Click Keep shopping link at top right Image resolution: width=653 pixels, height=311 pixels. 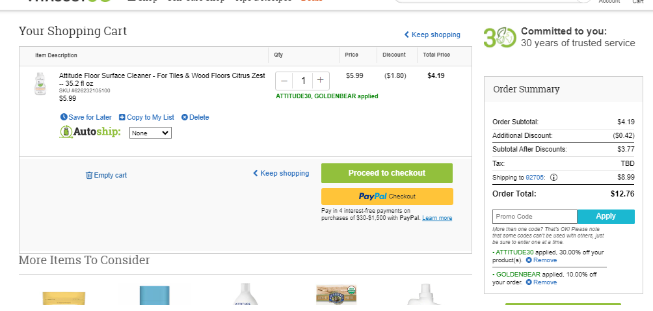pos(432,34)
